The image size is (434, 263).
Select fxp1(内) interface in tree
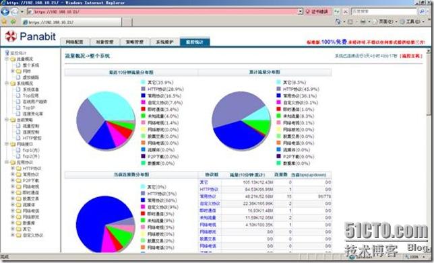tap(31, 150)
